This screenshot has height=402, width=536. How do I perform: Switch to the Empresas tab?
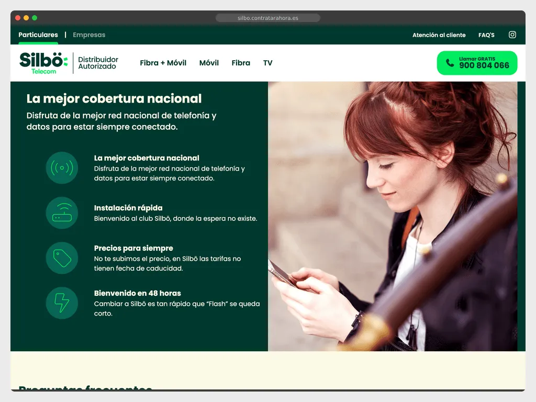point(89,35)
